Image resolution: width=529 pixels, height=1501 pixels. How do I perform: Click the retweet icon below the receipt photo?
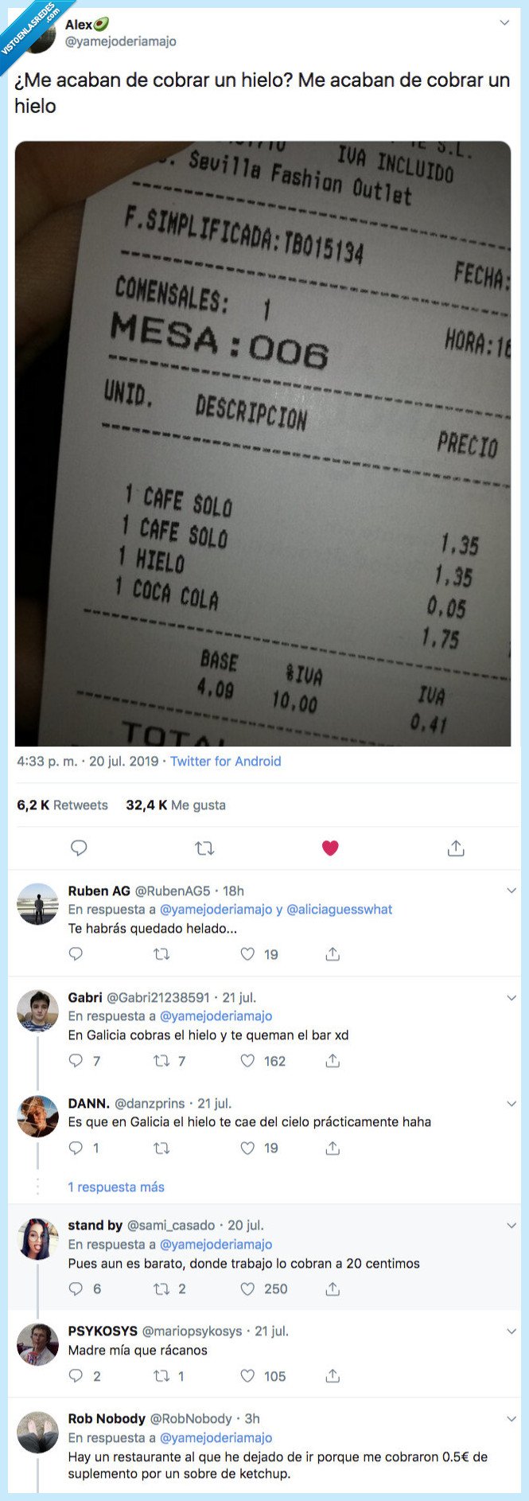point(204,848)
